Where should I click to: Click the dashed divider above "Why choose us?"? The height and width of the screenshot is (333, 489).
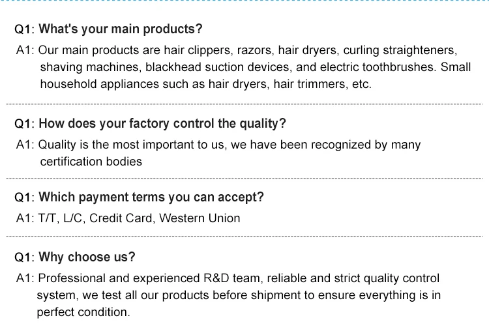point(244,236)
